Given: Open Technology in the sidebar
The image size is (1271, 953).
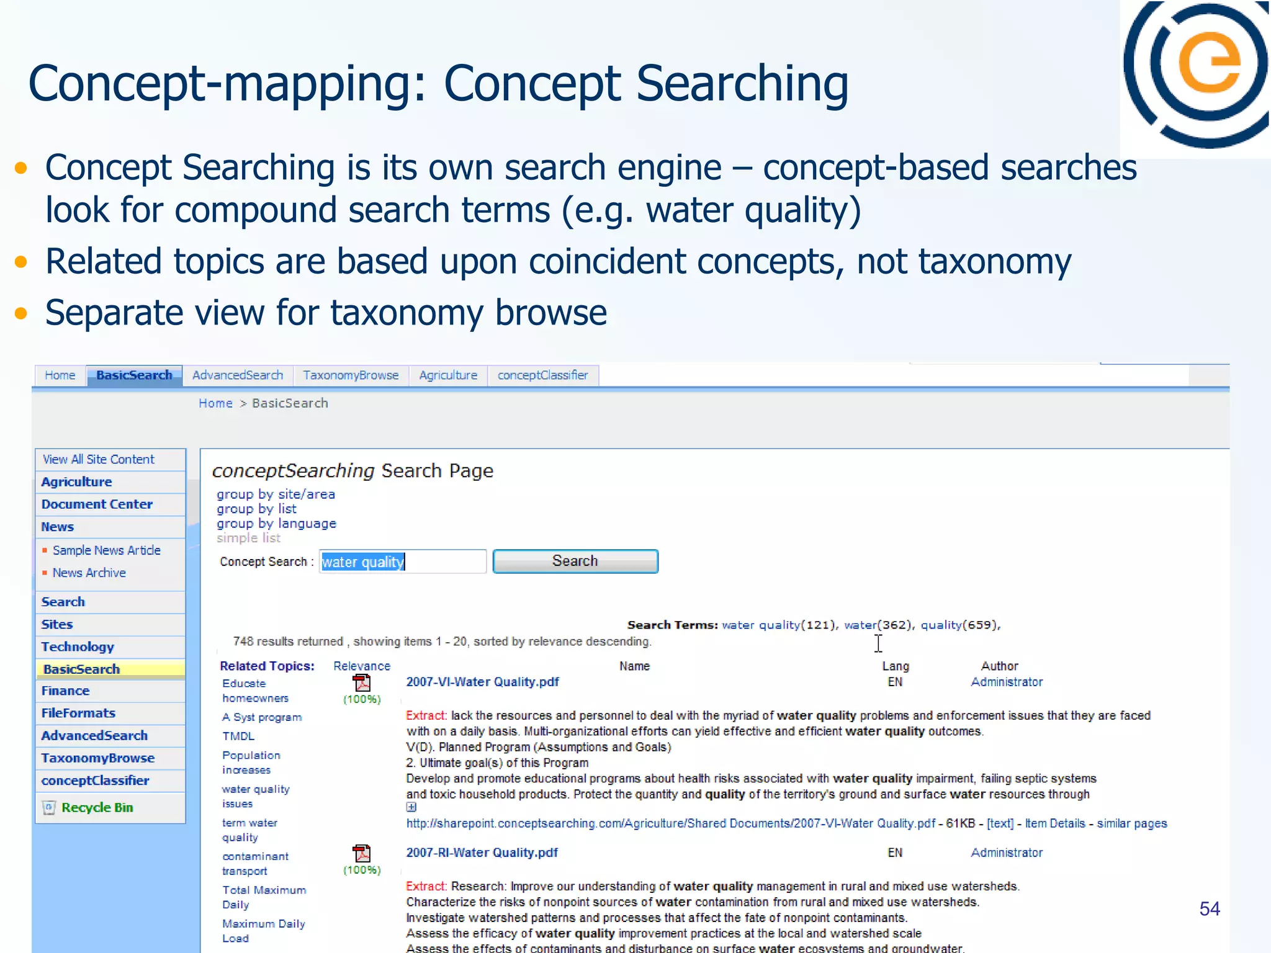Looking at the screenshot, I should point(78,647).
